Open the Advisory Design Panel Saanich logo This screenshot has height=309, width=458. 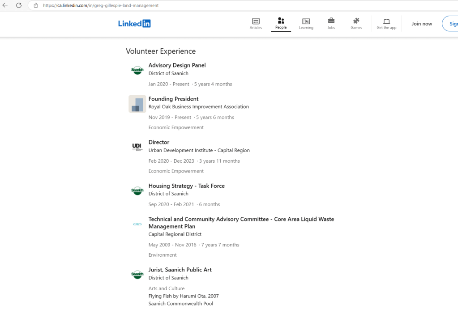[x=137, y=70]
